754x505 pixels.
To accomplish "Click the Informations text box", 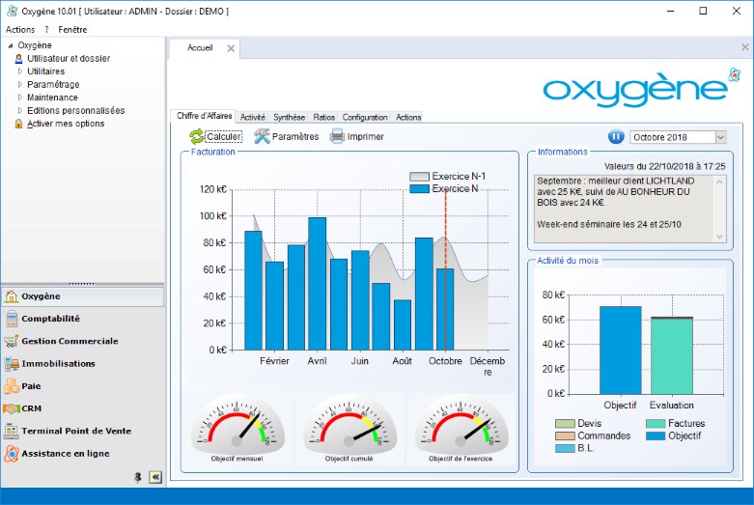I will coord(629,209).
